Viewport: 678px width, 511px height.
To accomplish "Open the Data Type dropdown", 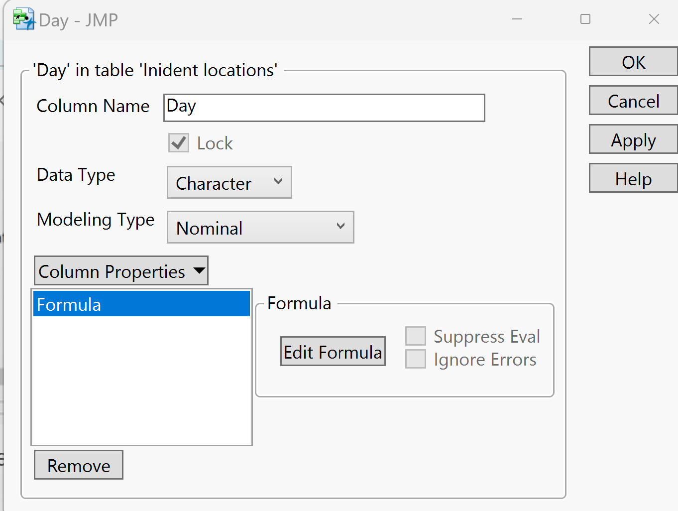I will pyautogui.click(x=229, y=183).
